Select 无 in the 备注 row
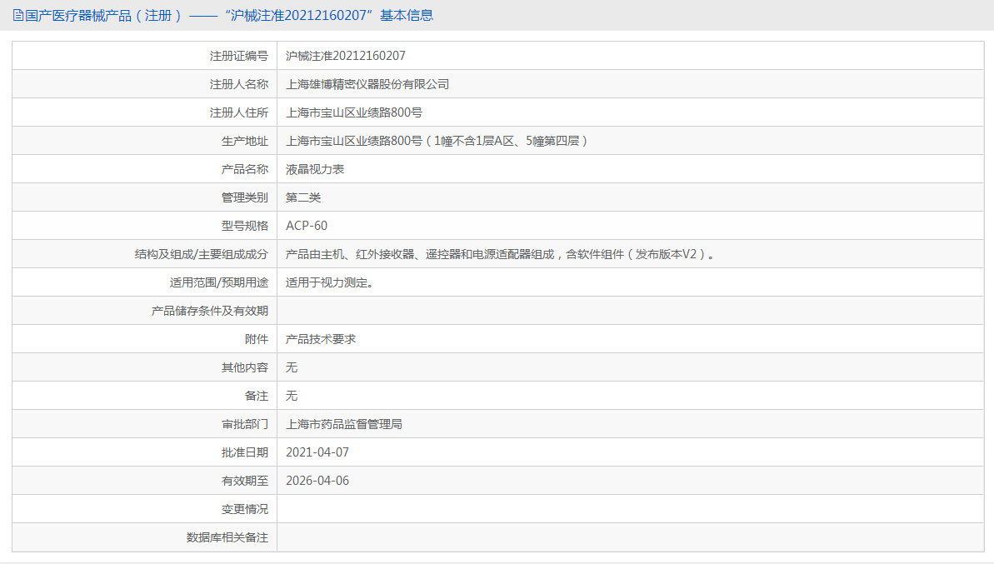 (x=292, y=396)
